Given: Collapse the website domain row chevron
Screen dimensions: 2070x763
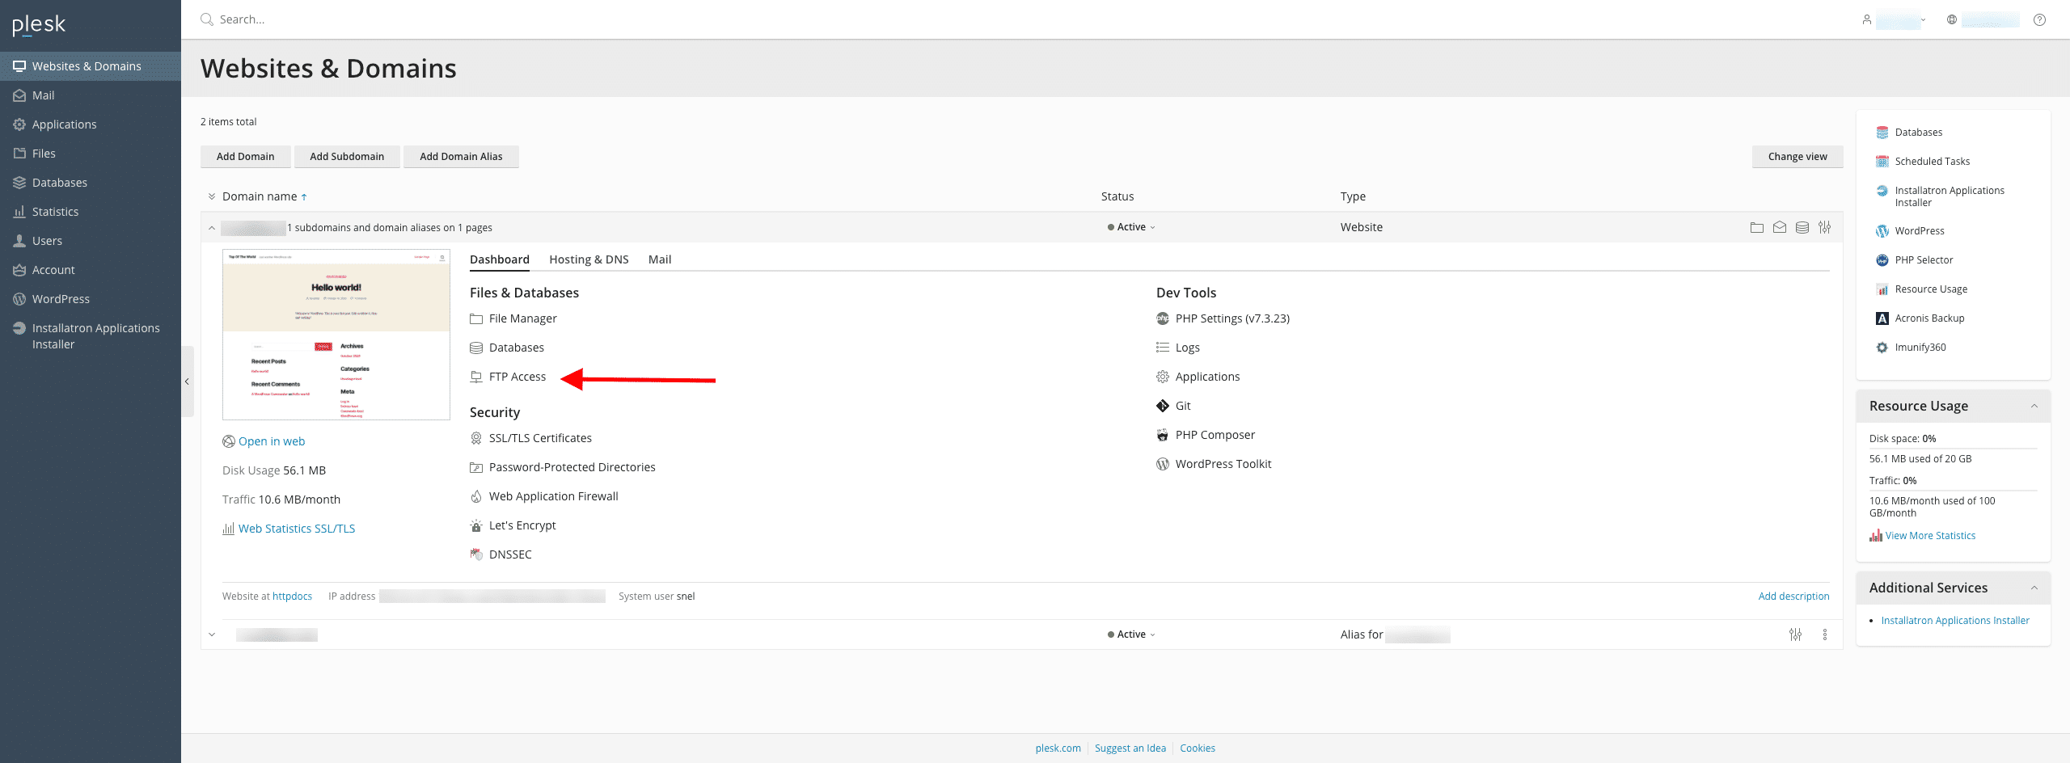Looking at the screenshot, I should coord(212,228).
